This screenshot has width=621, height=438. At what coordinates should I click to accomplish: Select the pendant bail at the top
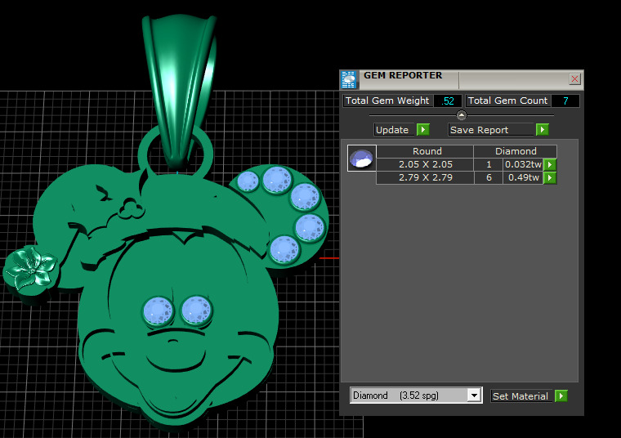coord(180,90)
